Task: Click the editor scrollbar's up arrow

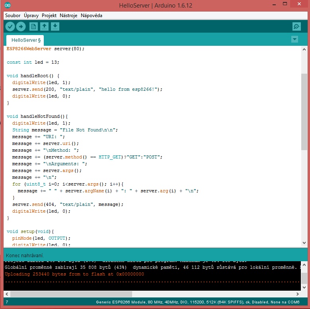Action: 304,49
